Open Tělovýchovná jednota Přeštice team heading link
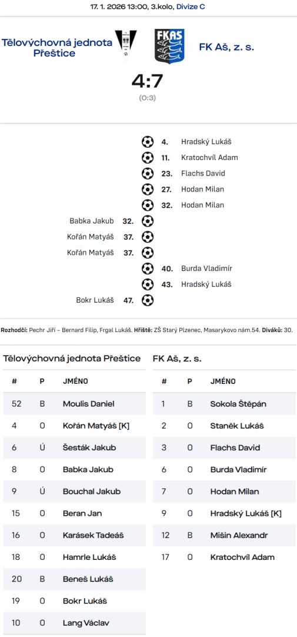The height and width of the screenshot is (637, 297). point(57,48)
